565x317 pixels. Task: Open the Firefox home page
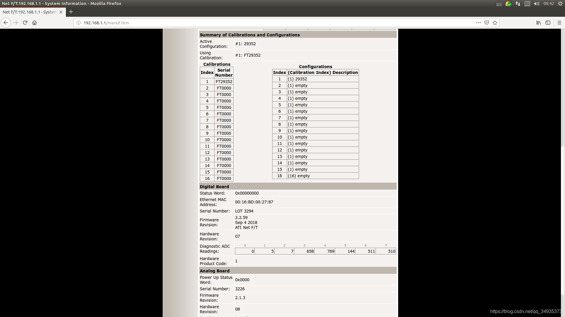pos(34,23)
